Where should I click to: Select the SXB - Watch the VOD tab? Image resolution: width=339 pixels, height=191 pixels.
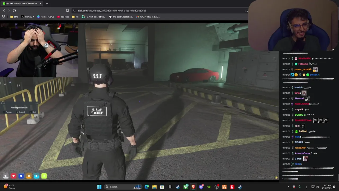coord(22,3)
